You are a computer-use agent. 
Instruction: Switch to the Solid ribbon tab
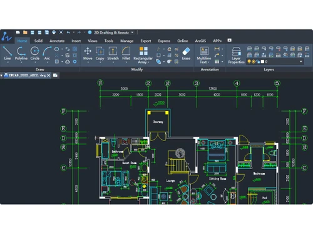click(38, 41)
